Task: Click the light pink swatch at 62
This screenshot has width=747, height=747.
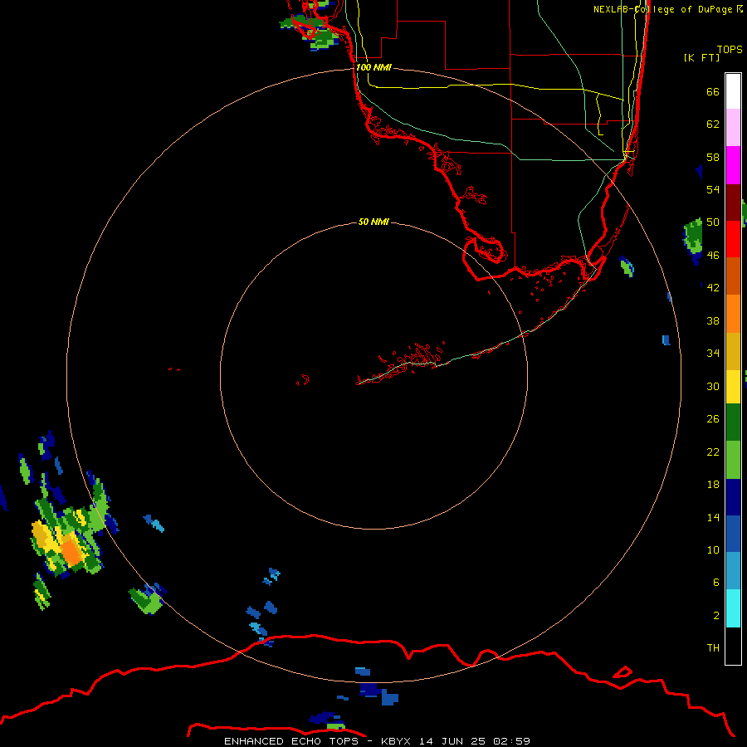Action: tap(733, 127)
